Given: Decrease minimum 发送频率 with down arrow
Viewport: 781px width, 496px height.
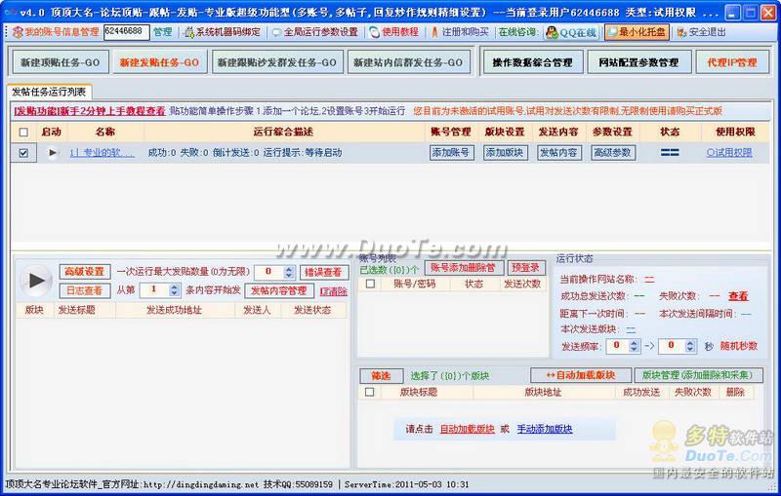Looking at the screenshot, I should click(x=634, y=350).
